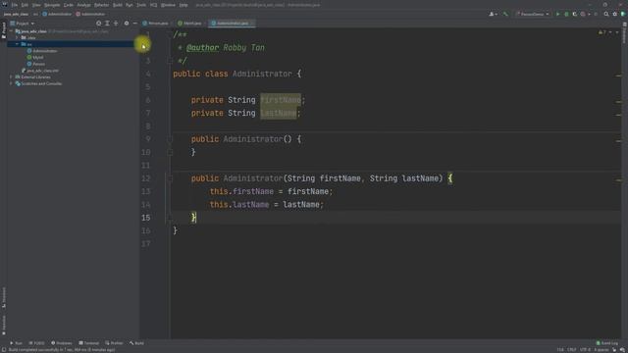Open the Code menu
The width and height of the screenshot is (628, 353).
coord(69,5)
